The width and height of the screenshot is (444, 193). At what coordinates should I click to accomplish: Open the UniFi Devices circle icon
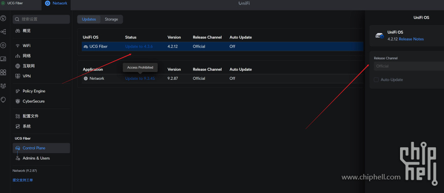[3, 45]
